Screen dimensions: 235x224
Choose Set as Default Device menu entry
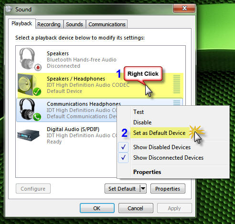(x=159, y=133)
